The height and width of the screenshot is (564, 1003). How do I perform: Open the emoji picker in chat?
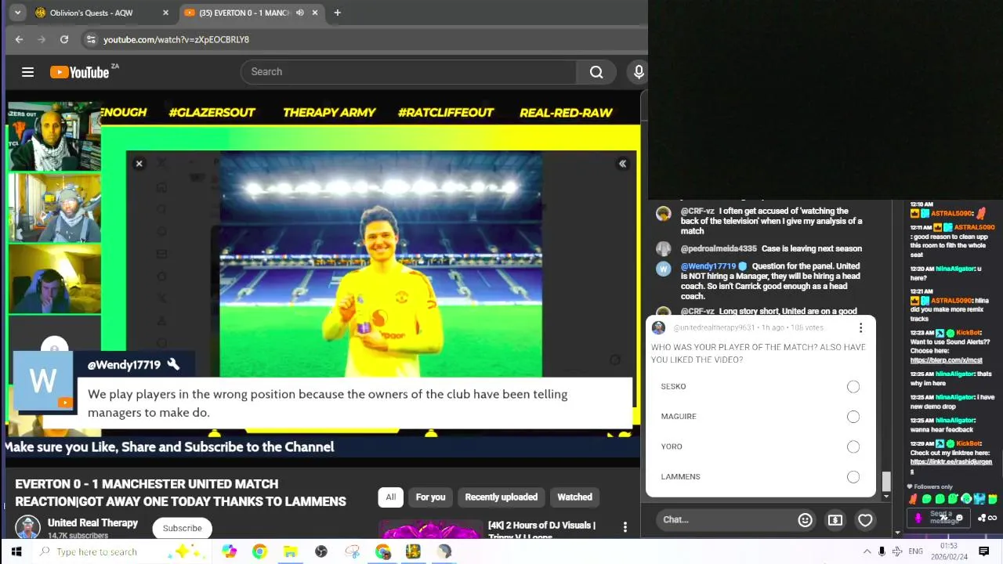(805, 519)
